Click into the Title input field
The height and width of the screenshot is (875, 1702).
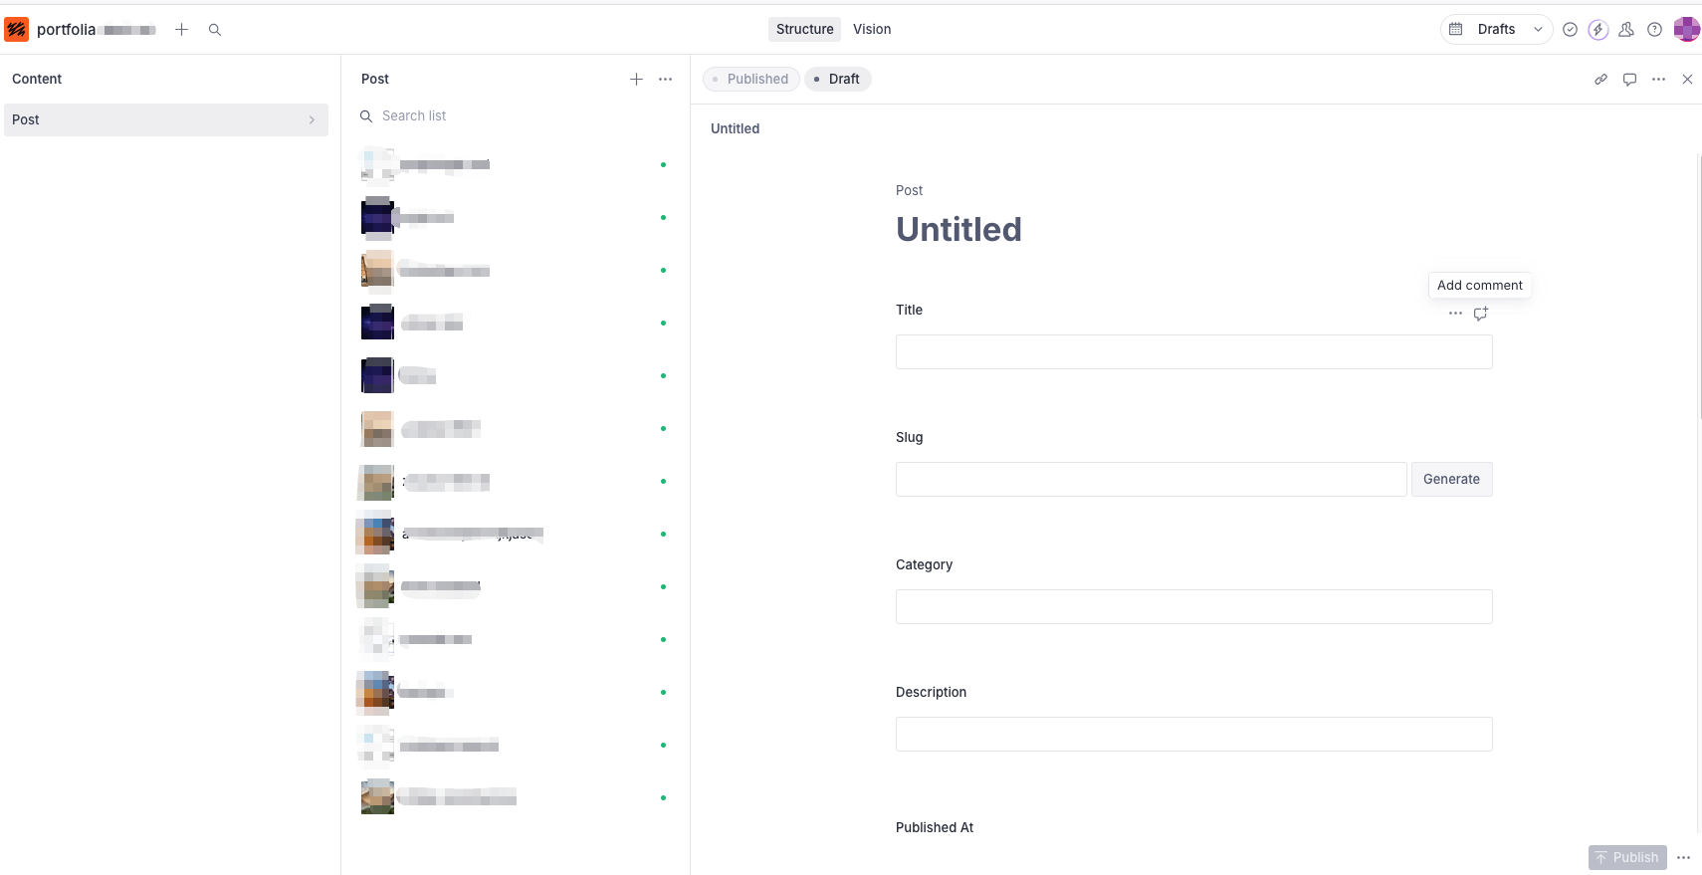1193,352
